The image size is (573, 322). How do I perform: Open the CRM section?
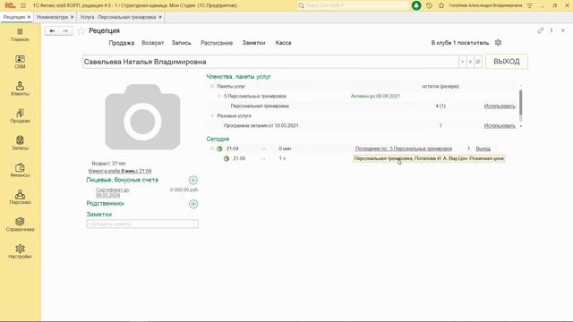(20, 62)
